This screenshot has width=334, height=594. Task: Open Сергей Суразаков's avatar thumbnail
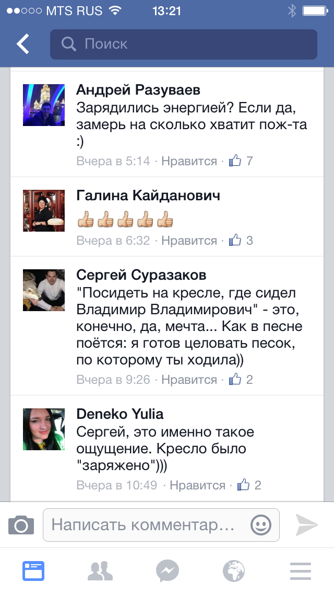pyautogui.click(x=44, y=290)
